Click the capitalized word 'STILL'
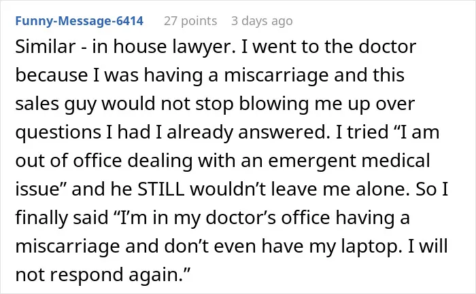Image resolution: width=476 pixels, height=294 pixels. 161,189
